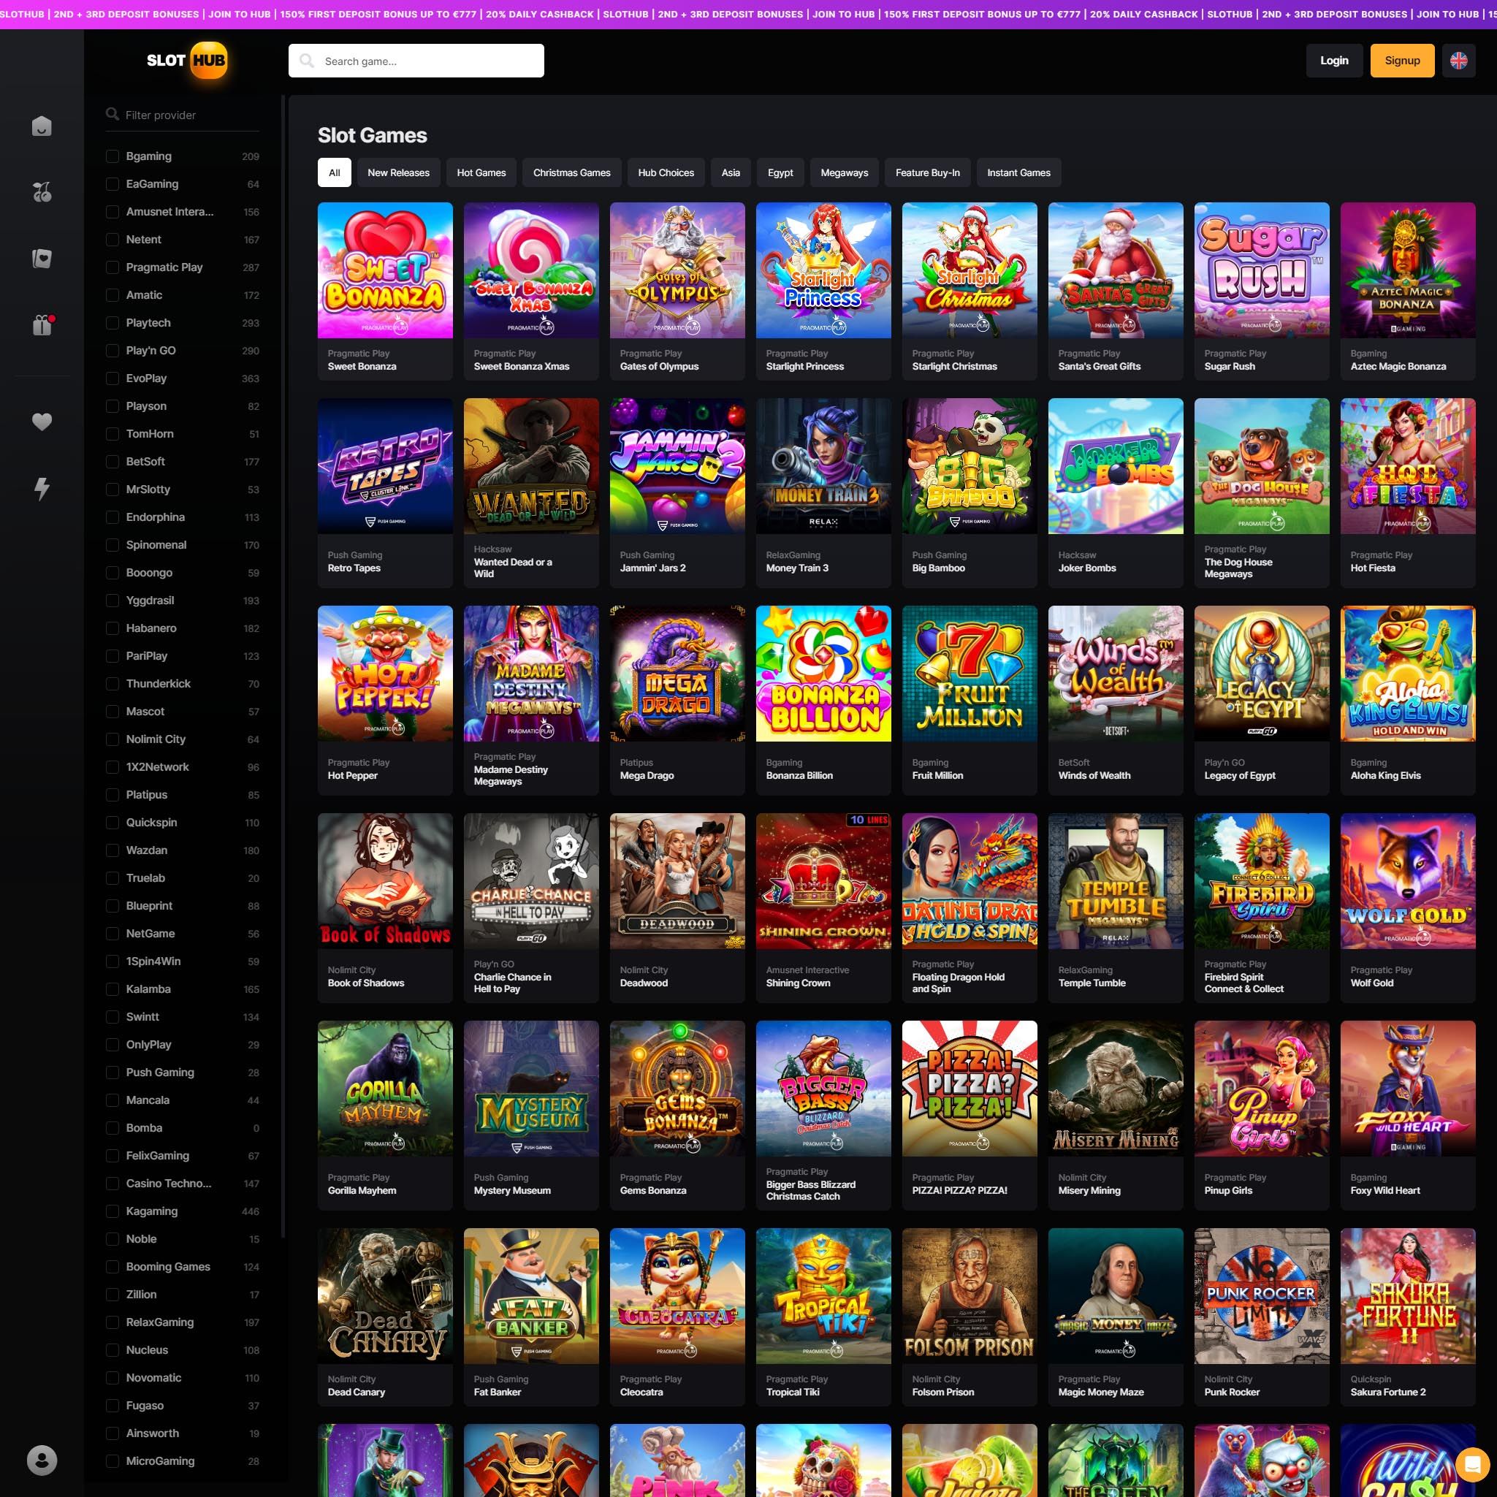This screenshot has width=1497, height=1497.
Task: Open the gift bonuses icon
Action: 42,325
